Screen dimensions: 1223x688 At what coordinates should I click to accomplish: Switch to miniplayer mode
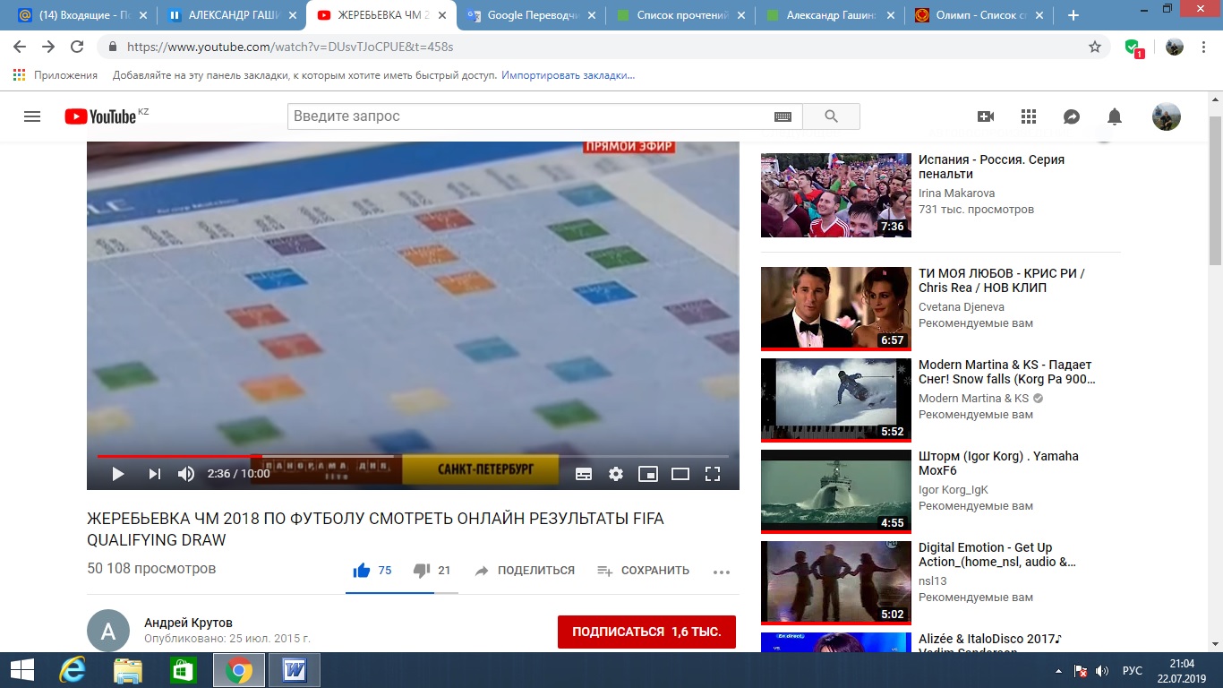(648, 474)
